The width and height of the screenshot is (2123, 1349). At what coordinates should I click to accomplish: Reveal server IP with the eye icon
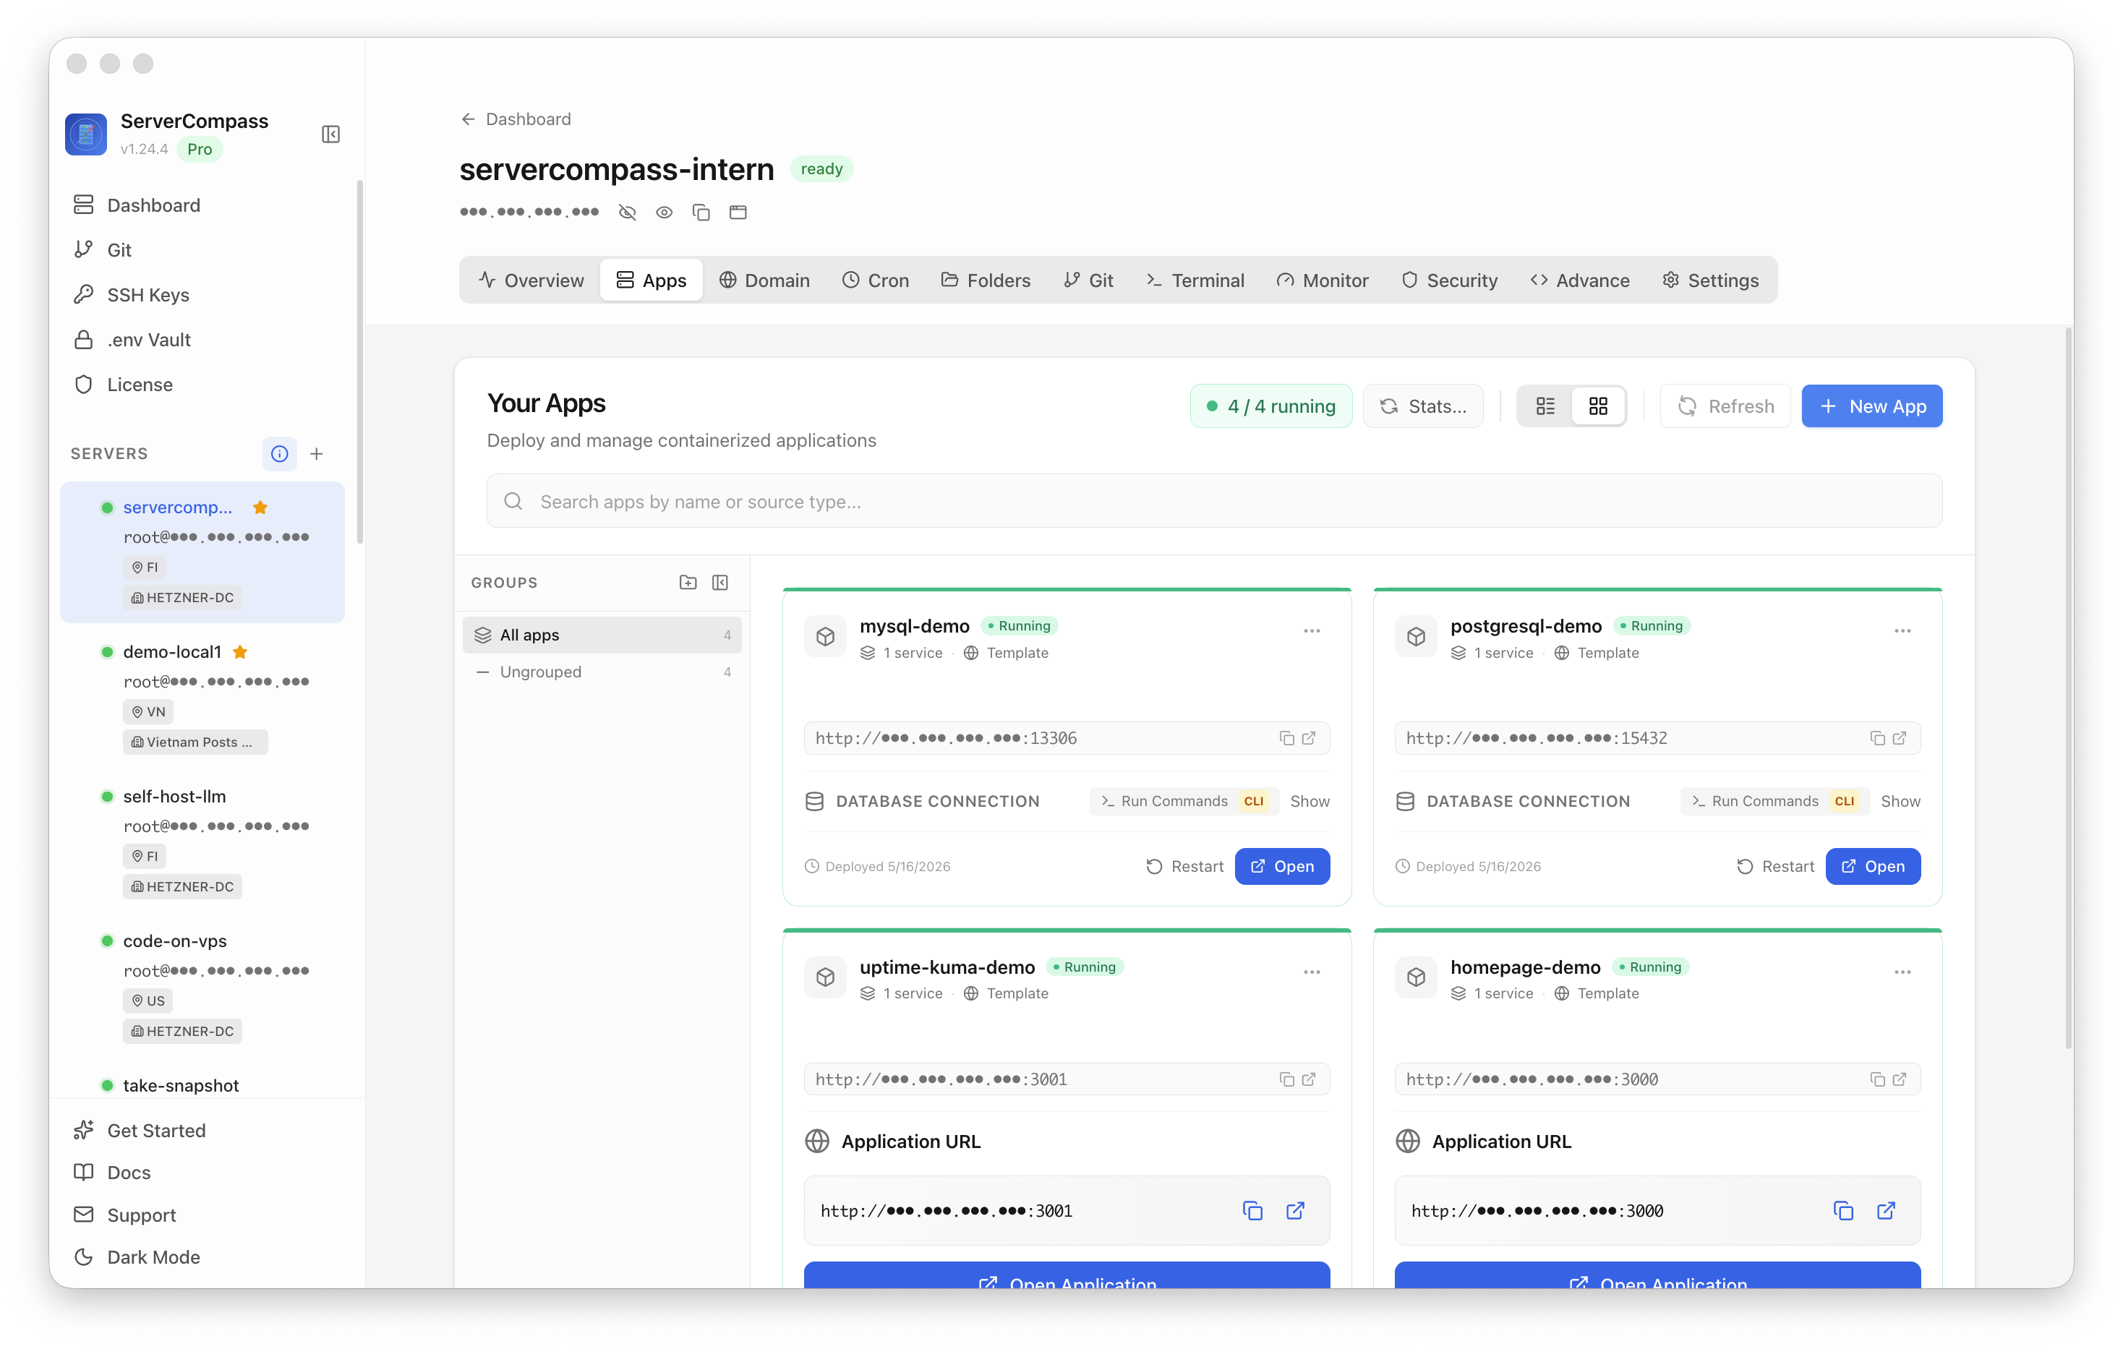click(x=664, y=213)
